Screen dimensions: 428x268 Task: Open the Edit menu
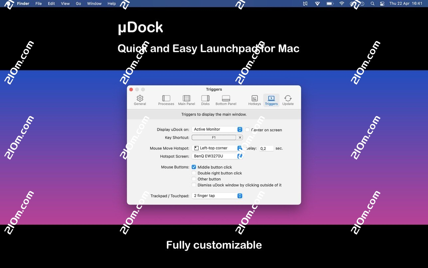(x=51, y=4)
